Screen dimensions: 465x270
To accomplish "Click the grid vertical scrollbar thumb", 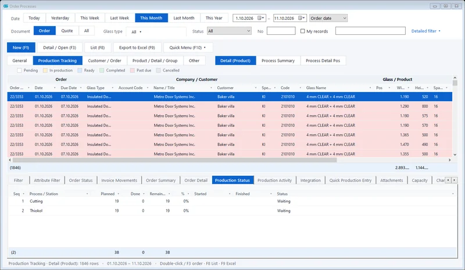I will pyautogui.click(x=455, y=83).
